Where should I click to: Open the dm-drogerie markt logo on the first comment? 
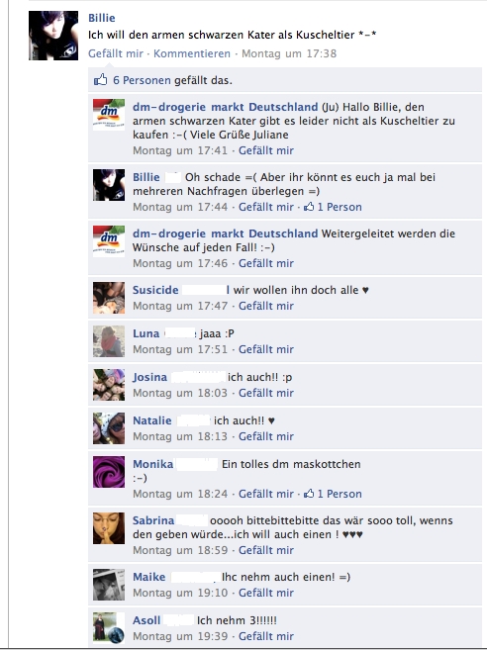(109, 115)
